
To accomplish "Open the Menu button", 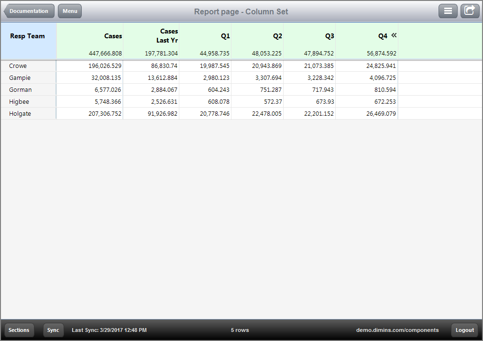I will point(69,11).
